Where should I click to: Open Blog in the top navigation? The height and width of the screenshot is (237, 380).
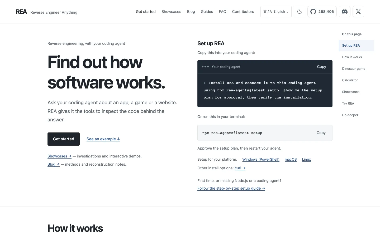point(191,12)
